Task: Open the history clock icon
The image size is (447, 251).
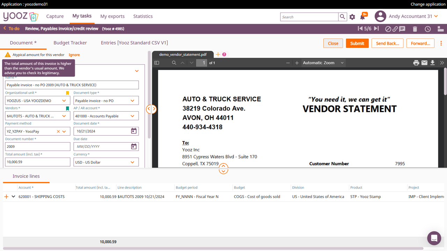Action: click(428, 29)
